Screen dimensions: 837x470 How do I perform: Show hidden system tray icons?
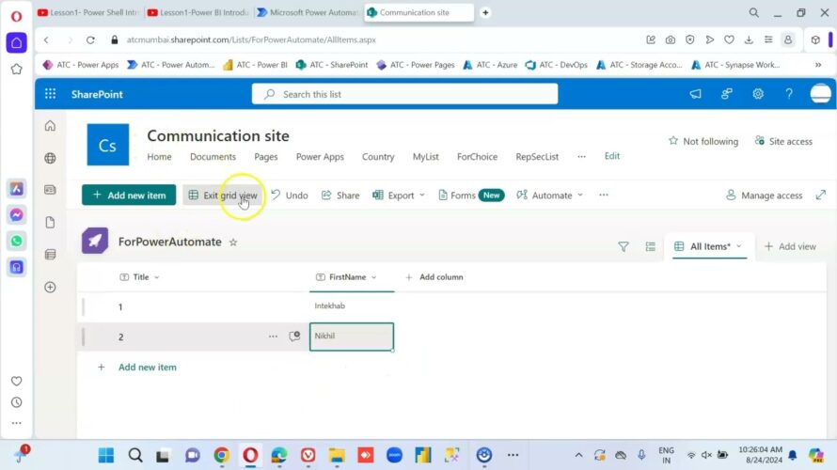click(x=578, y=455)
